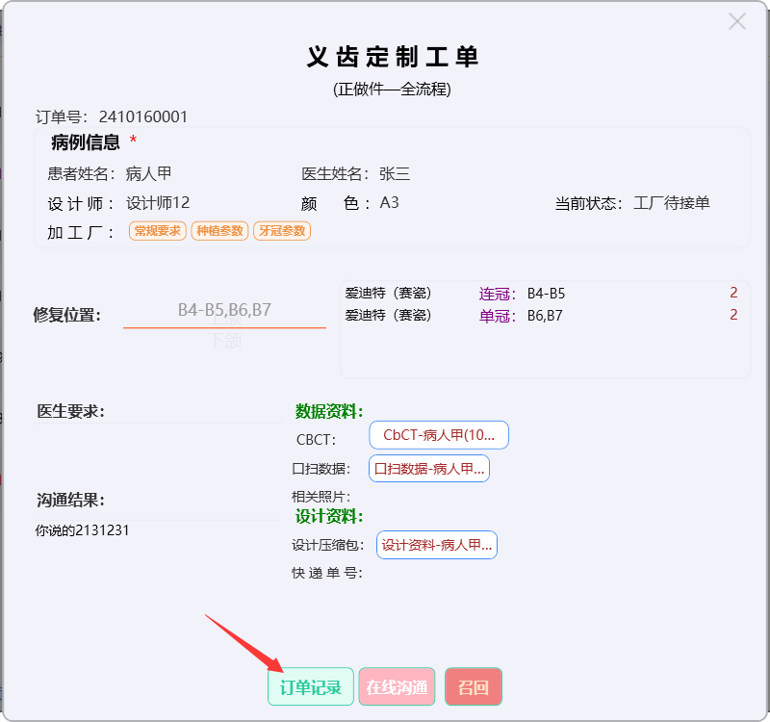Click the patient name 病人甲
The image size is (770, 722).
(x=148, y=174)
